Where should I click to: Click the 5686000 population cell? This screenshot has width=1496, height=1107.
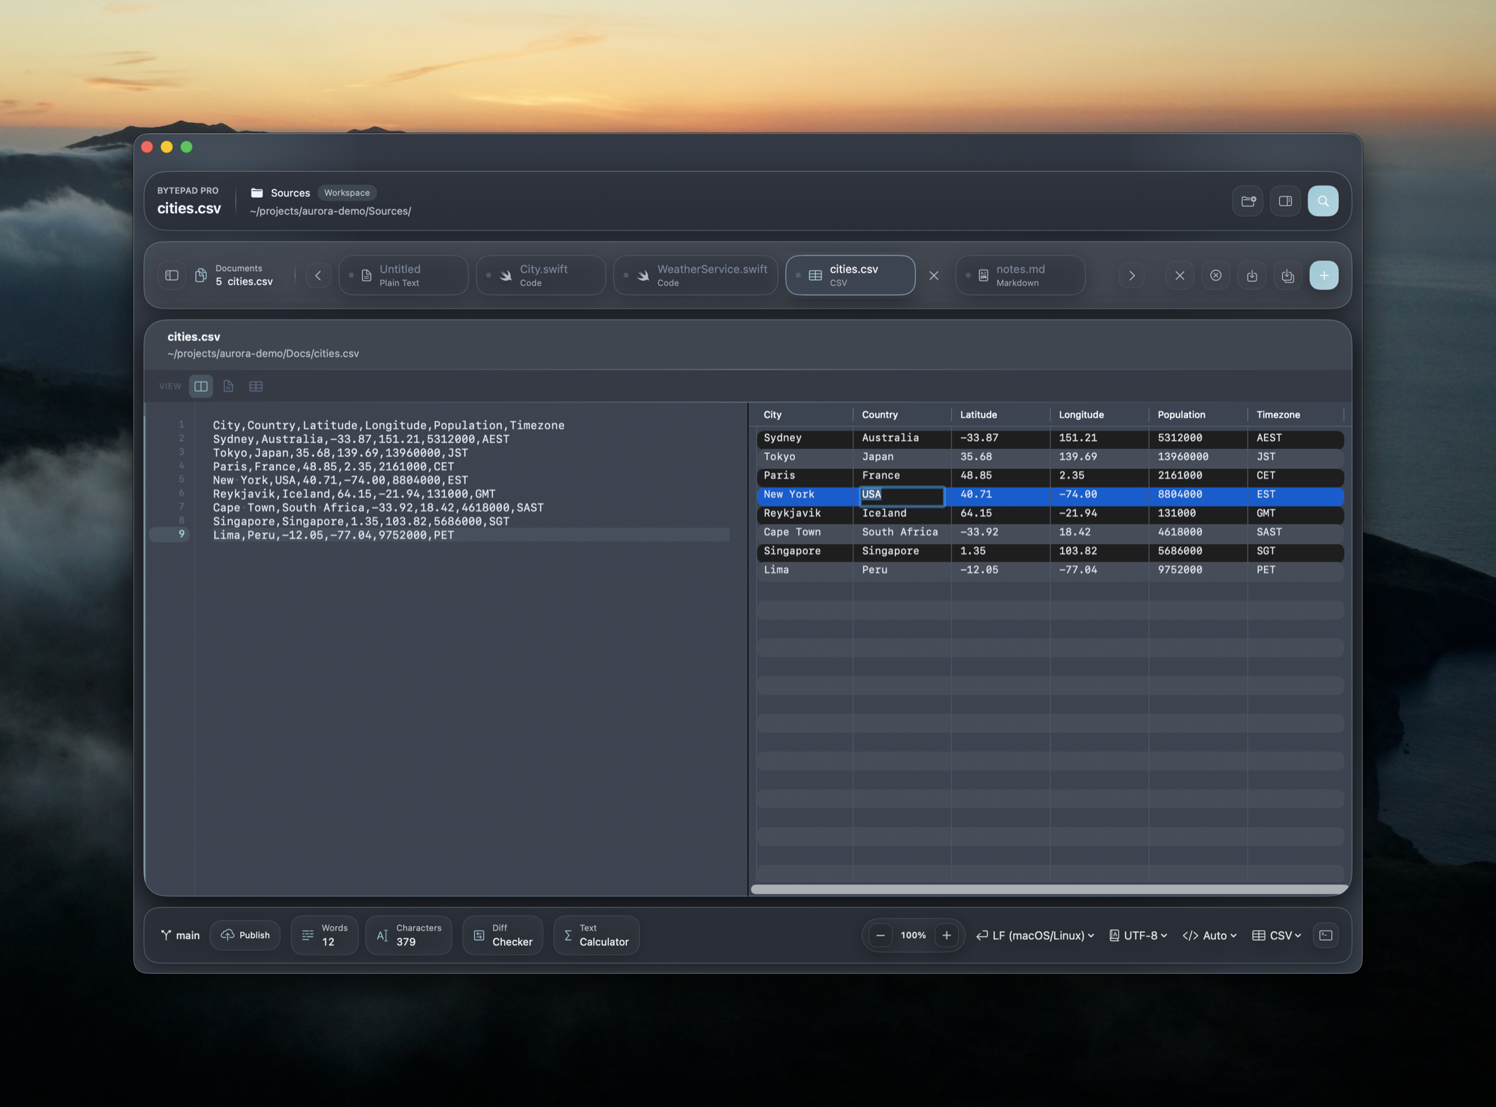1198,551
